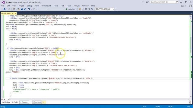Click the account avatar icon beside Sign in

191,6
